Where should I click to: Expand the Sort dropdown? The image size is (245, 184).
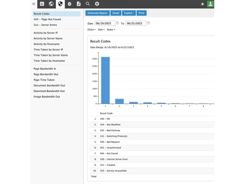click(101, 29)
